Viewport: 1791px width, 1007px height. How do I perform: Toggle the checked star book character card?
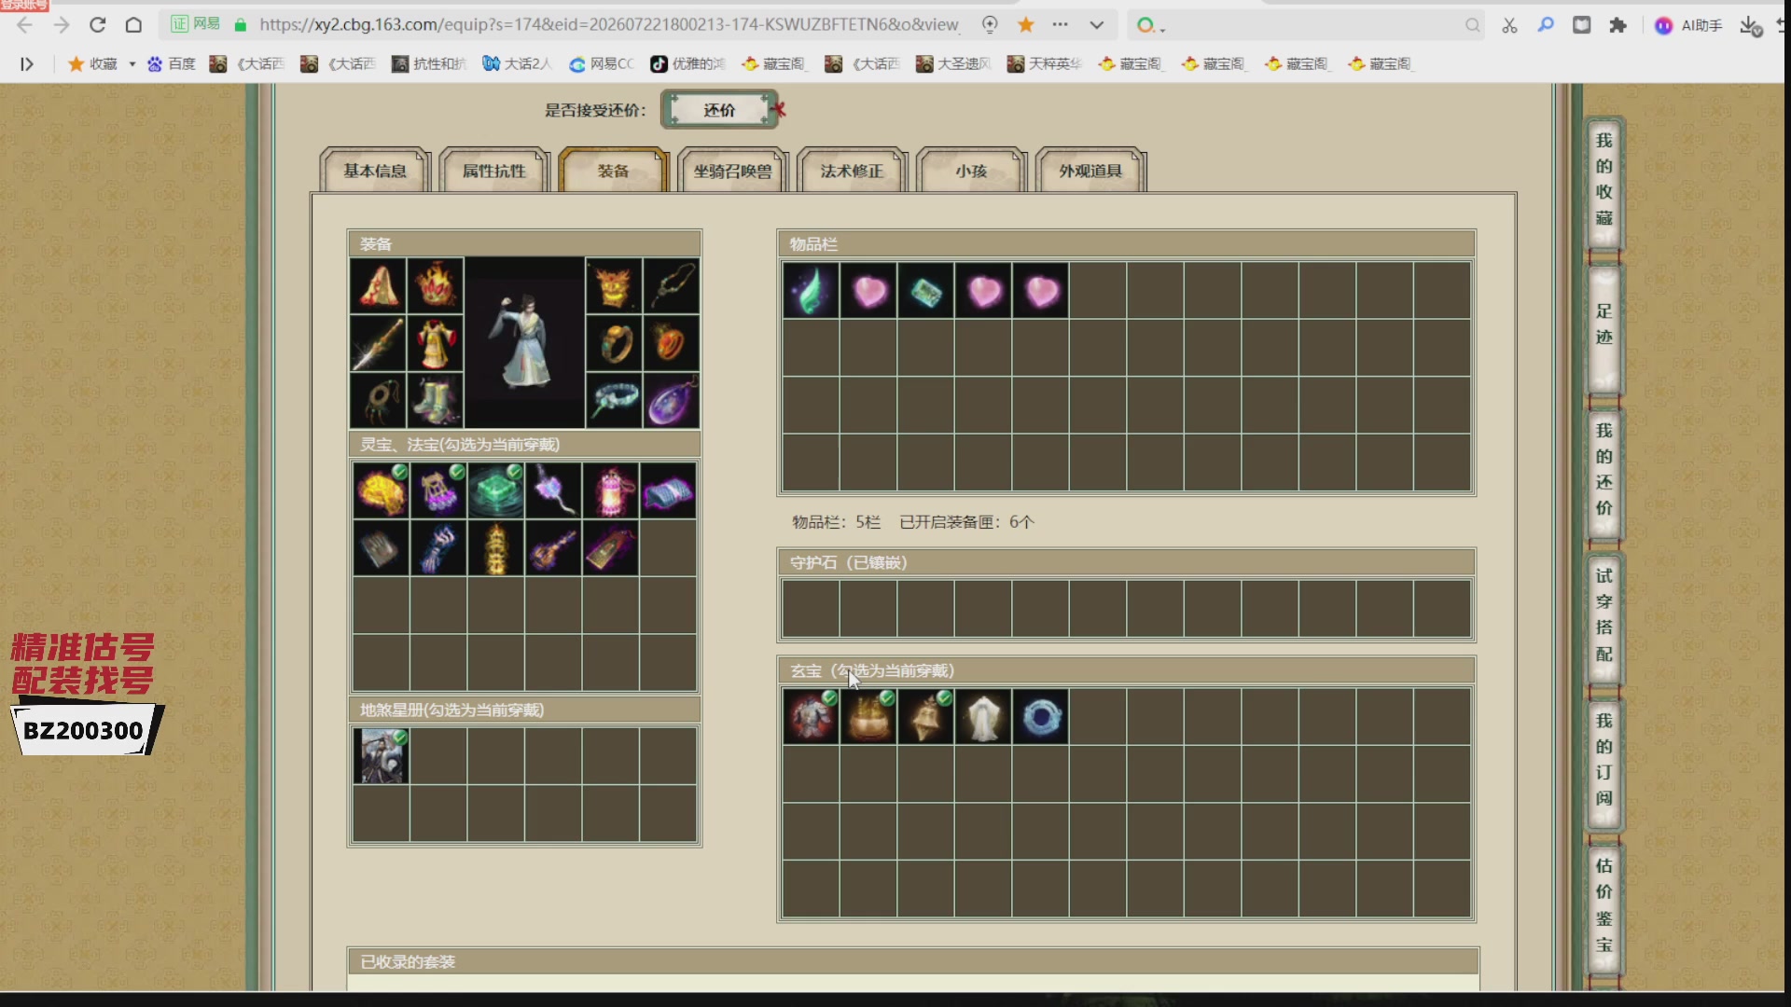tap(381, 755)
